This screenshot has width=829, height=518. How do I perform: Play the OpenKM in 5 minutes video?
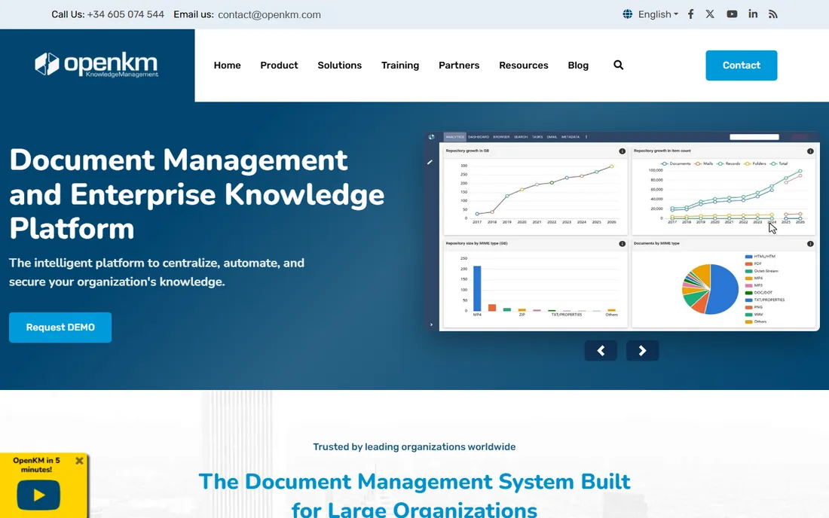tap(38, 495)
